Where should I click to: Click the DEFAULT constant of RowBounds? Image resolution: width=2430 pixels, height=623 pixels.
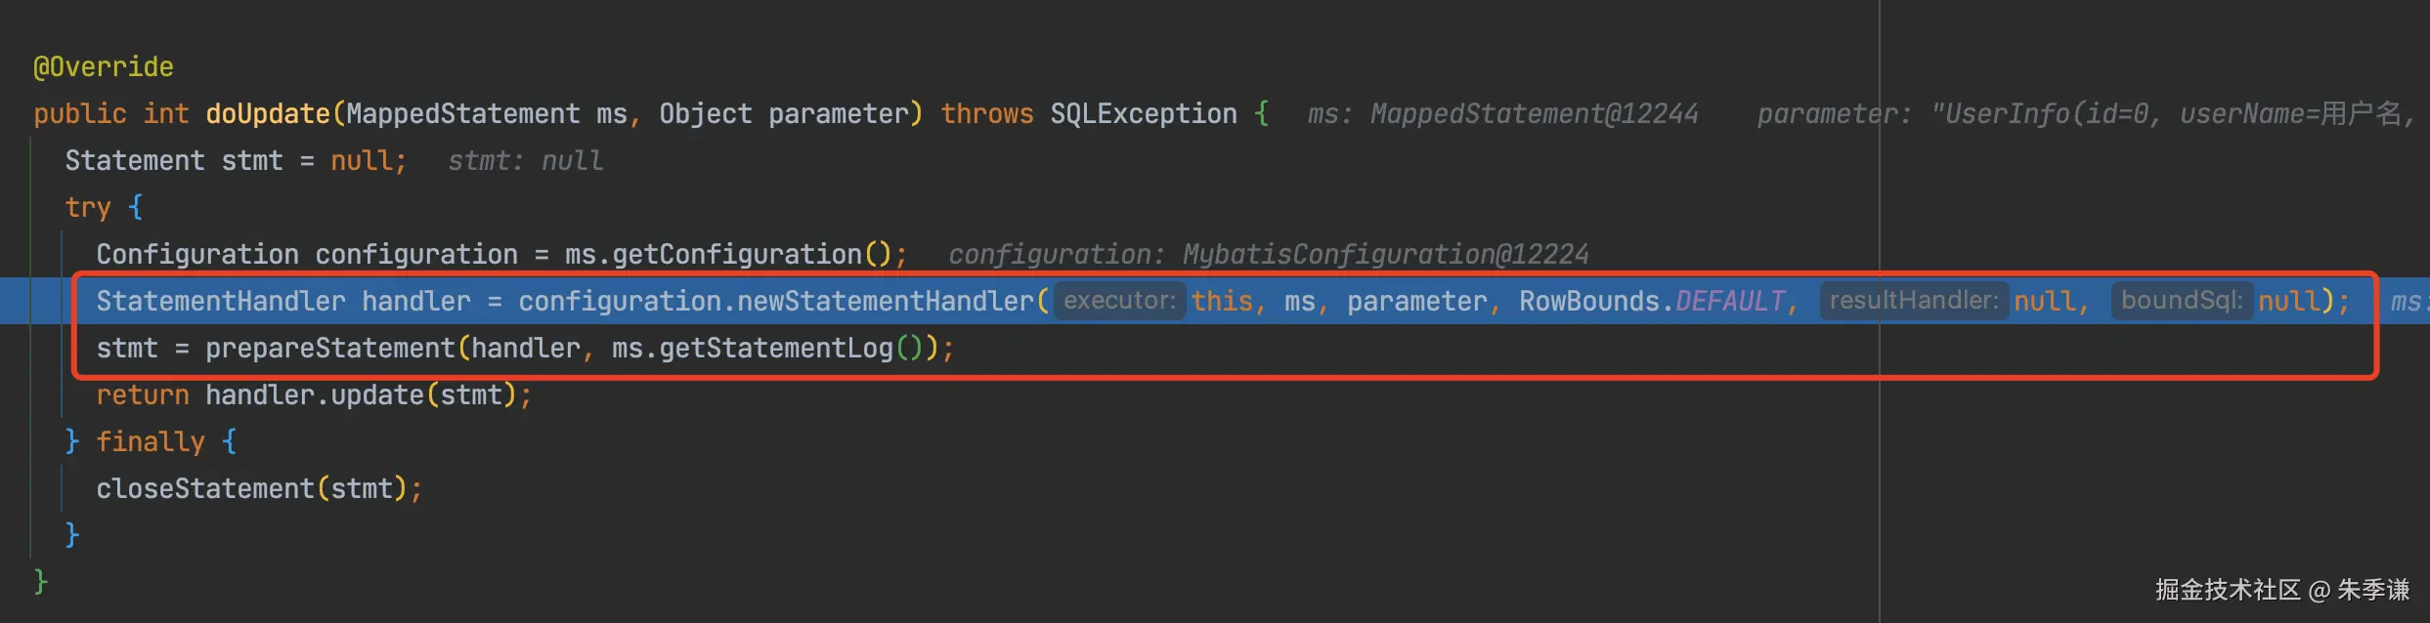(1729, 301)
